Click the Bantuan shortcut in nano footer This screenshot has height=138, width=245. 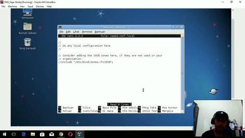(66, 107)
